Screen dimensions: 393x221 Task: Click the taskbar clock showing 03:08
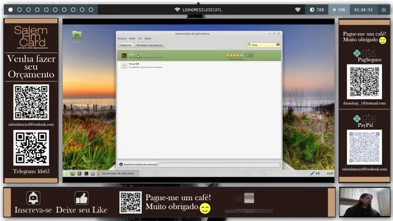[330, 173]
